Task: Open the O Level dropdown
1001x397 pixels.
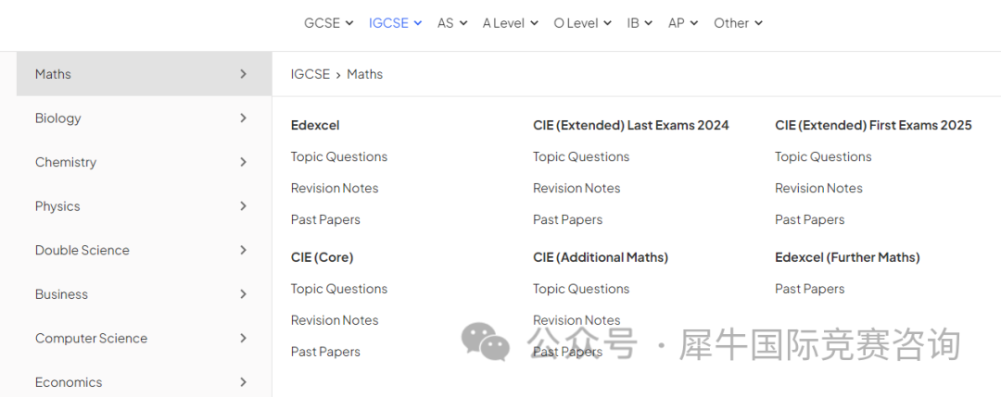Action: [x=582, y=23]
